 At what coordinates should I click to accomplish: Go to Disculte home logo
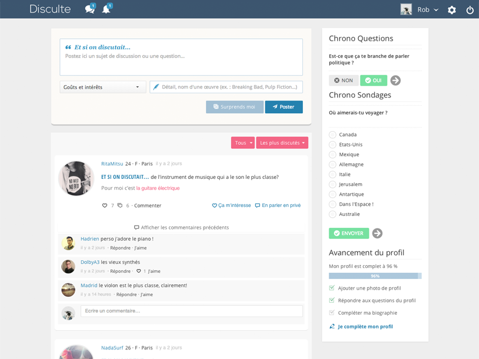(50, 9)
